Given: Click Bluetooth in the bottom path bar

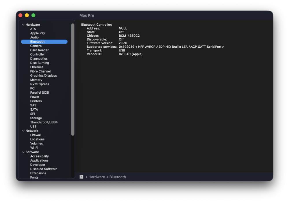Looking at the screenshot, I should [118, 177].
